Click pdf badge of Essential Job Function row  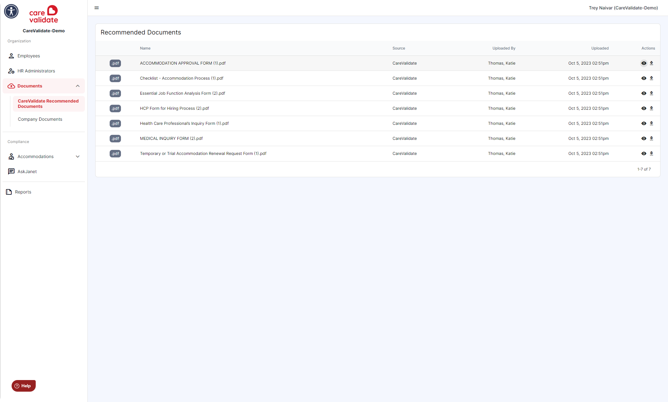[x=115, y=93]
